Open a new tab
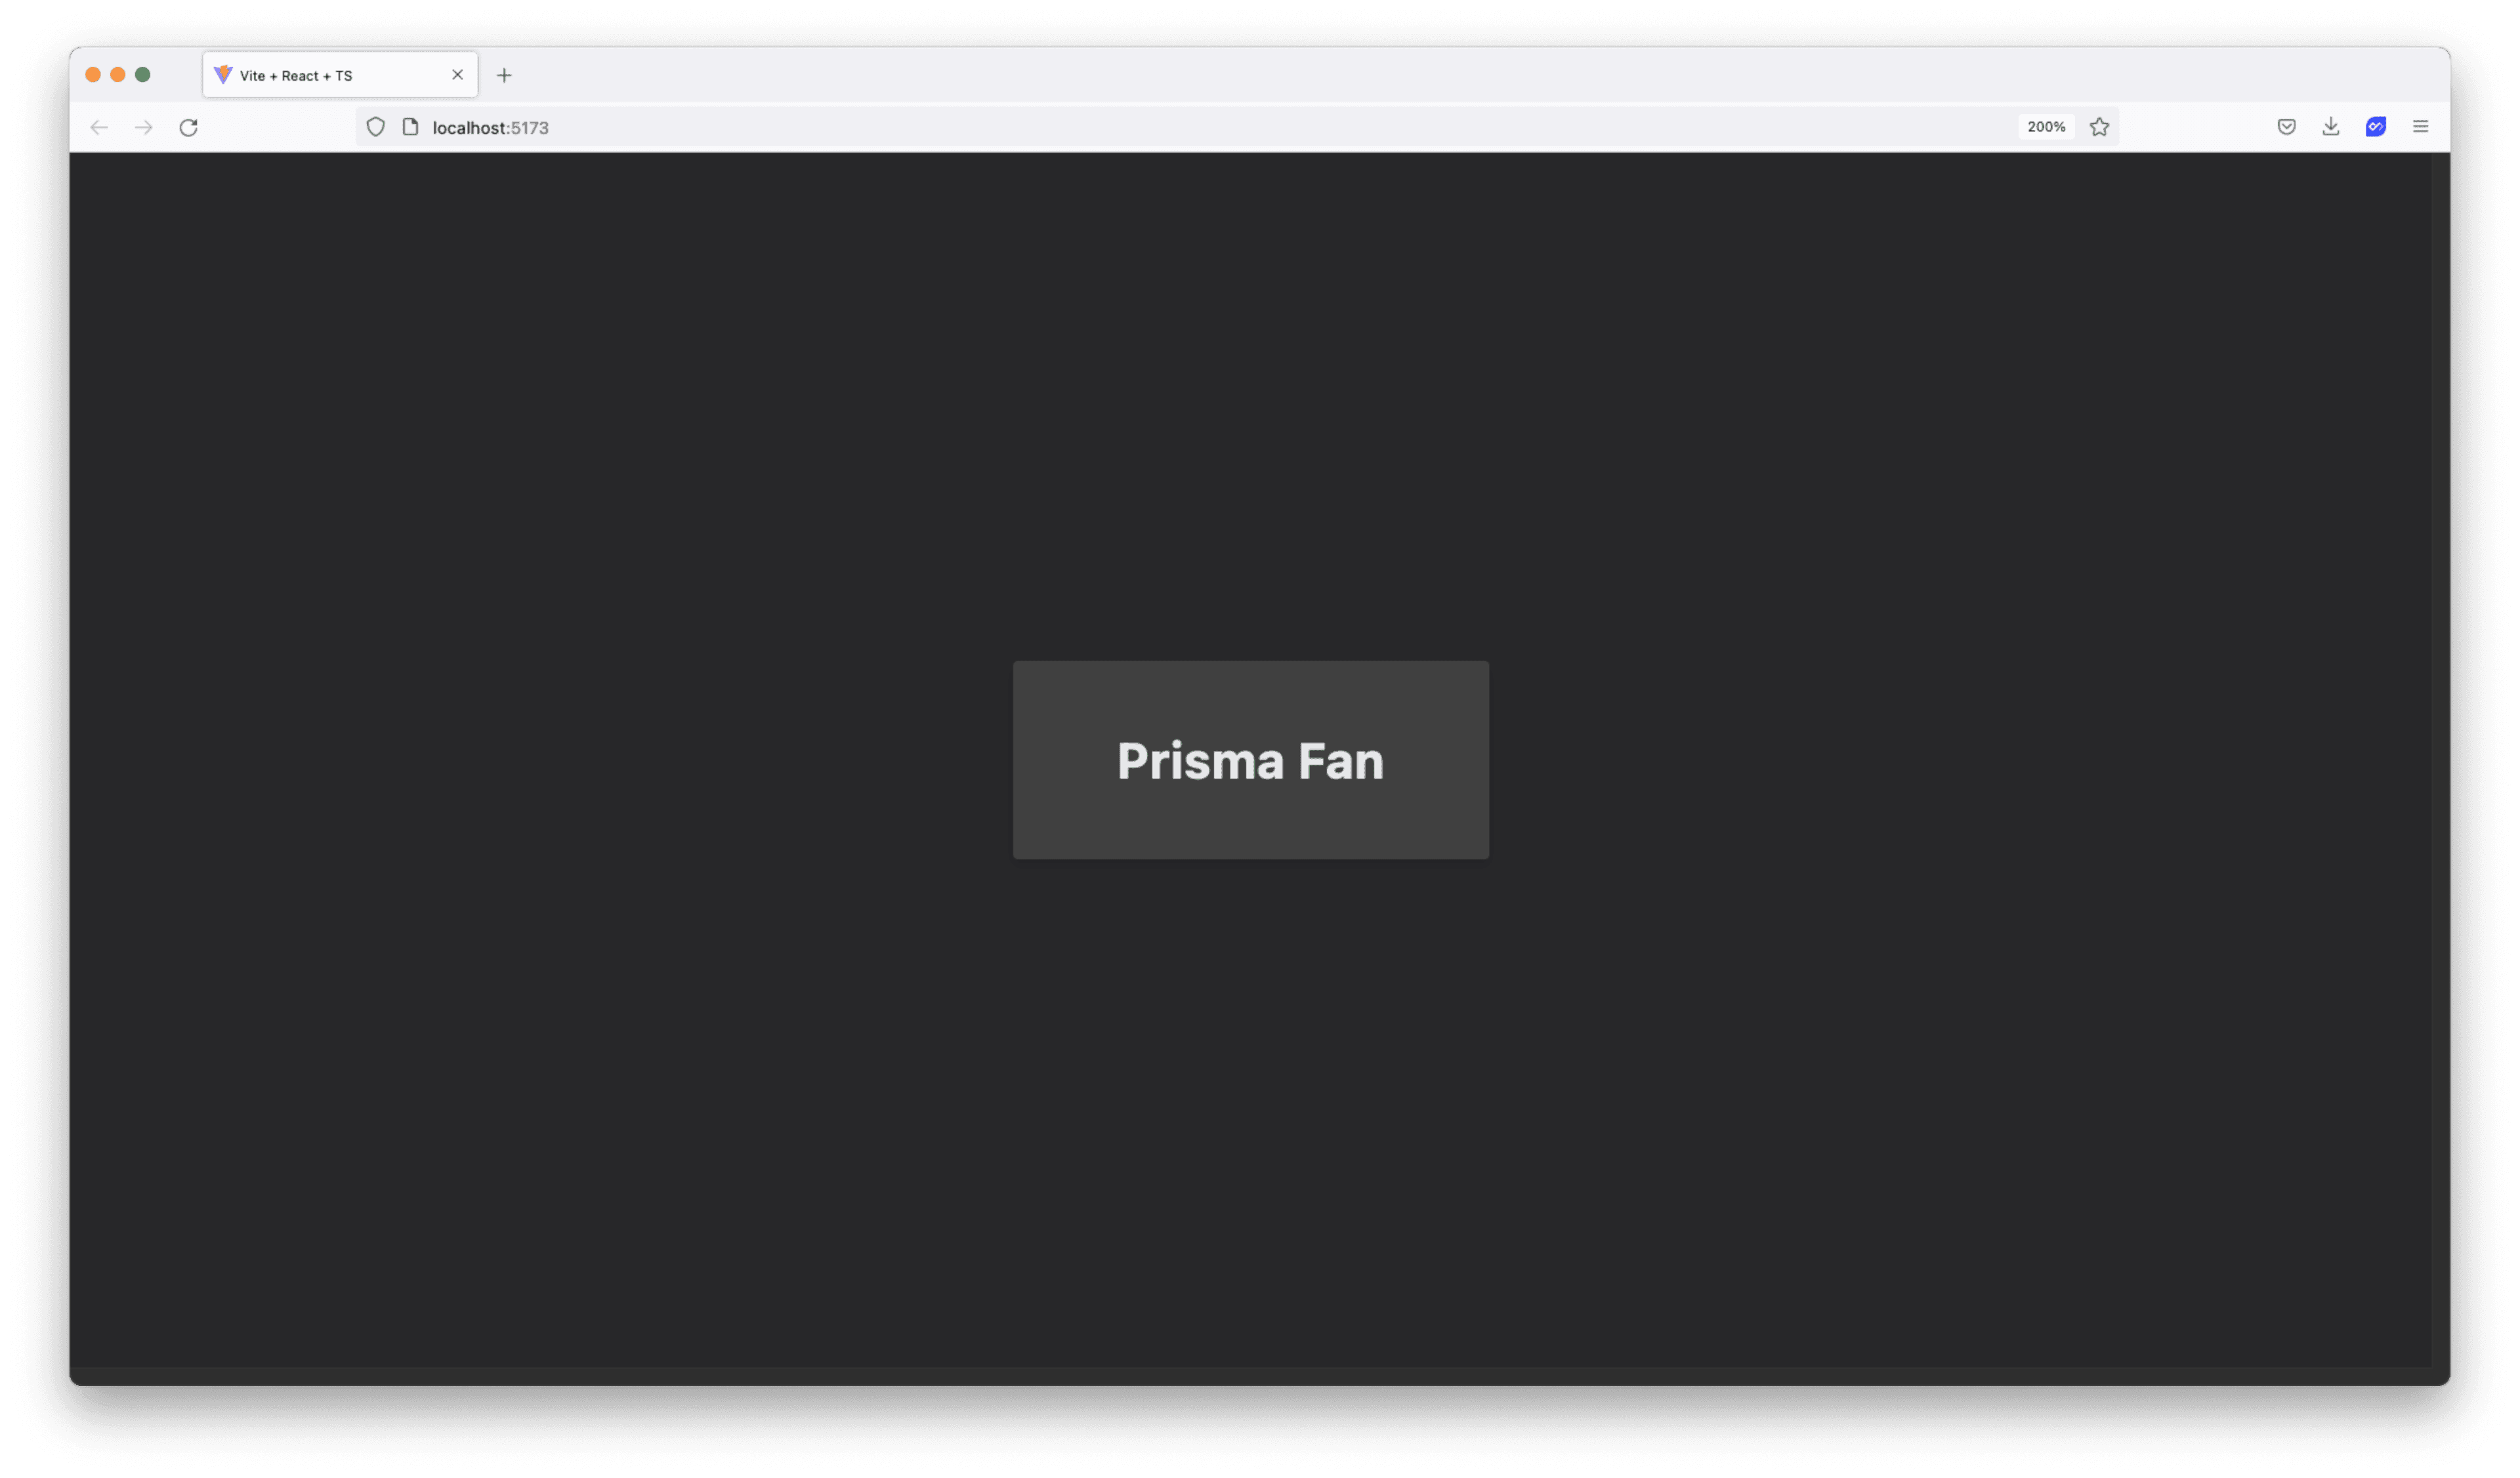2520x1478 pixels. [x=504, y=75]
